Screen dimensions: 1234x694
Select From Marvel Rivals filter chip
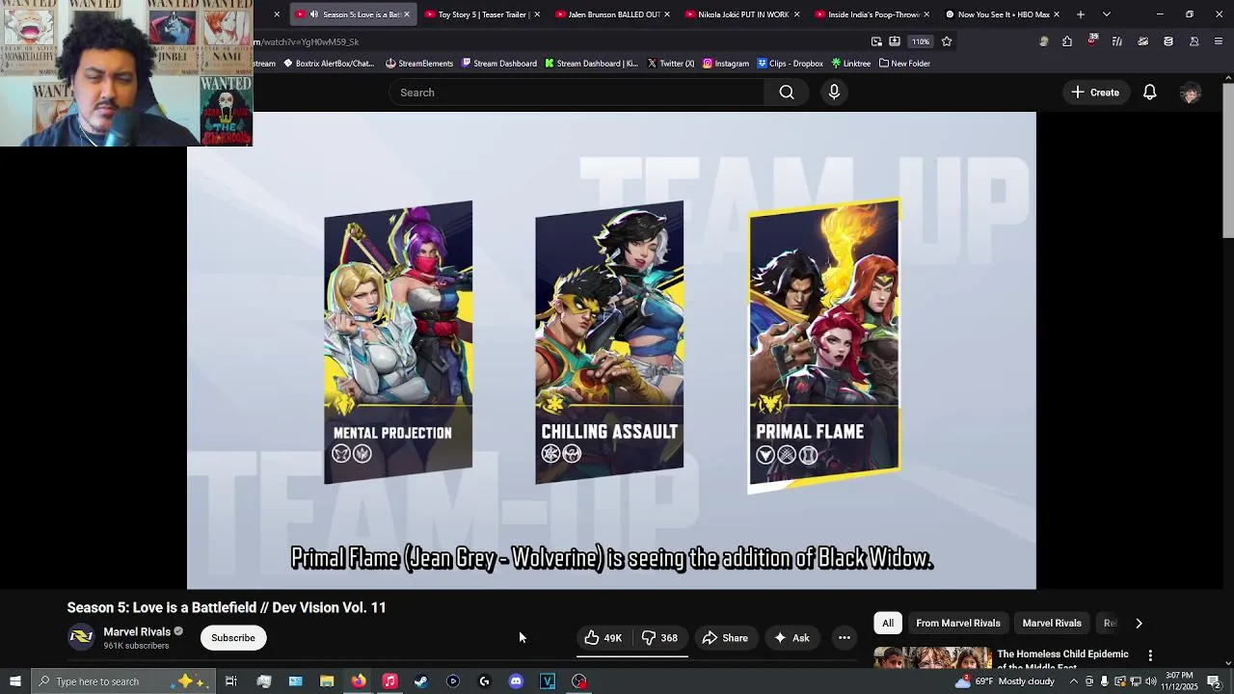tap(958, 624)
